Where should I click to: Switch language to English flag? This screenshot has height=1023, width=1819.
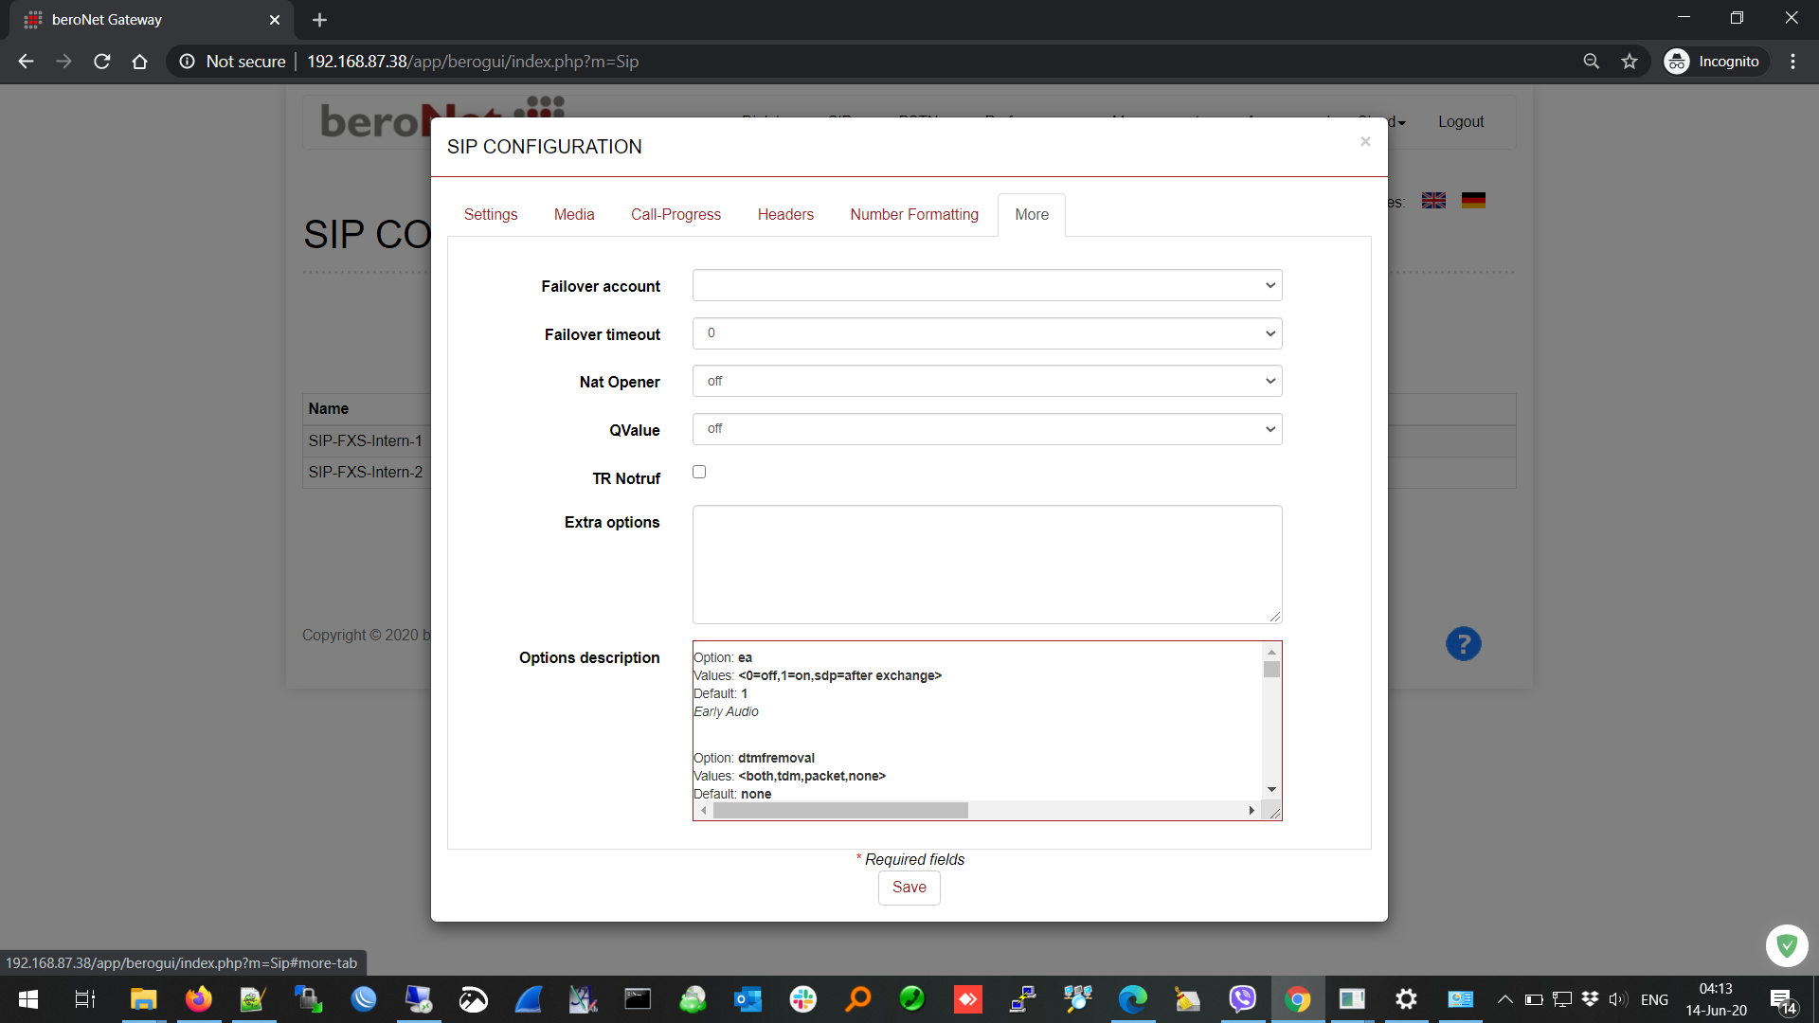pyautogui.click(x=1433, y=201)
